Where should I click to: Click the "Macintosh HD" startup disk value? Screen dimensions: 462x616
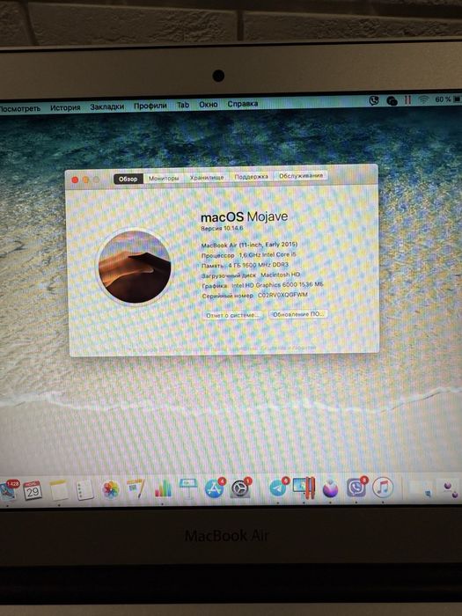tap(280, 275)
